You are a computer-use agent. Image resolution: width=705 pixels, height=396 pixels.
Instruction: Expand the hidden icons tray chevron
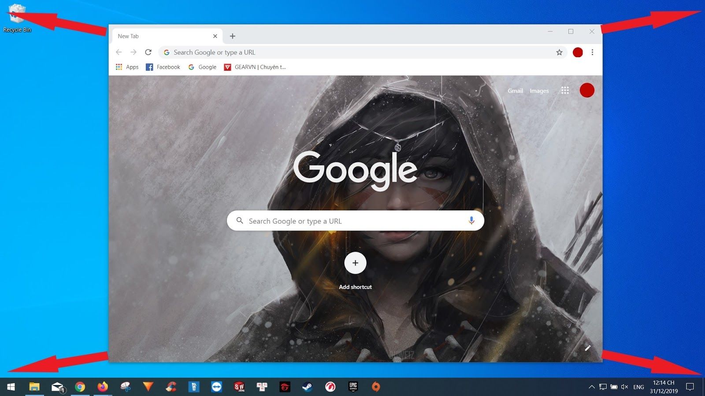[x=591, y=387]
